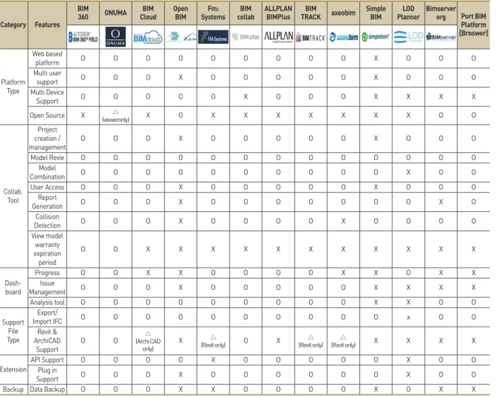The height and width of the screenshot is (397, 496).
Task: Click the 'API Support' feature label
Action: tap(47, 360)
